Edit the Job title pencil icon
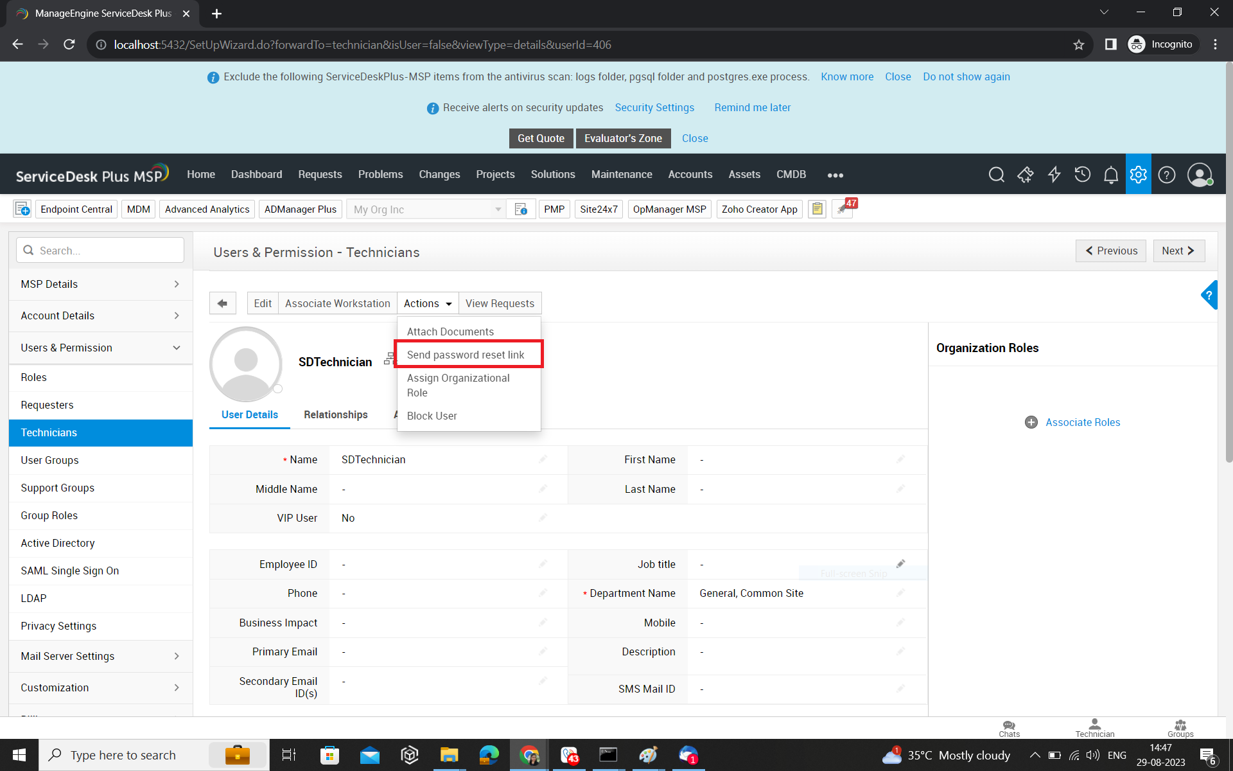Viewport: 1233px width, 771px height. pyautogui.click(x=900, y=563)
